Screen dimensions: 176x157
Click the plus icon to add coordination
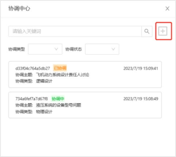pos(163,31)
